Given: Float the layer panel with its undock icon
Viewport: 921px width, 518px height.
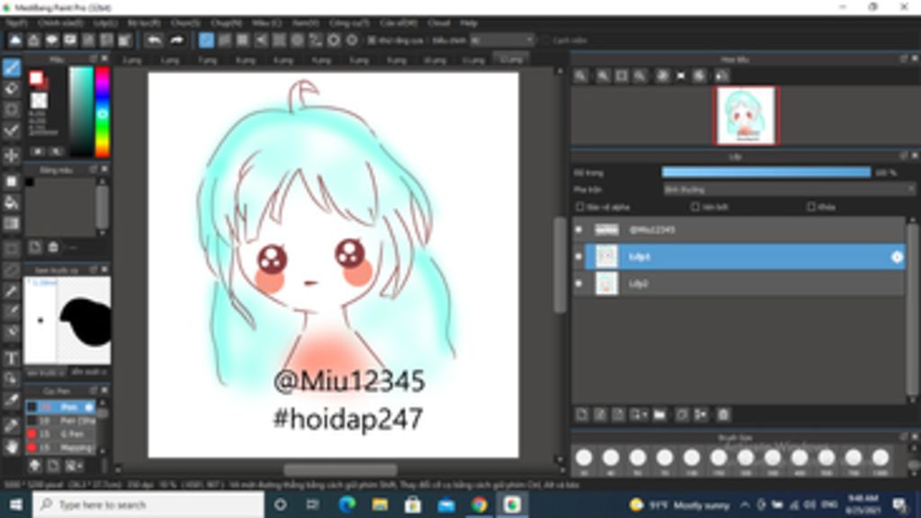Looking at the screenshot, I should (x=903, y=156).
